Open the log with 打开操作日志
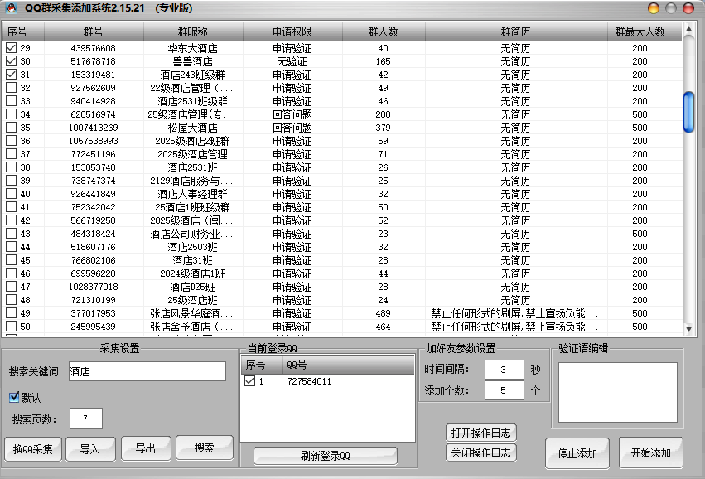This screenshot has width=705, height=479. coord(480,433)
